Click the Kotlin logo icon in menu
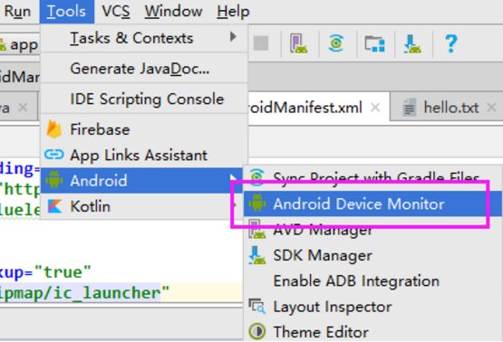Viewport: 503px width, 342px height. [54, 206]
